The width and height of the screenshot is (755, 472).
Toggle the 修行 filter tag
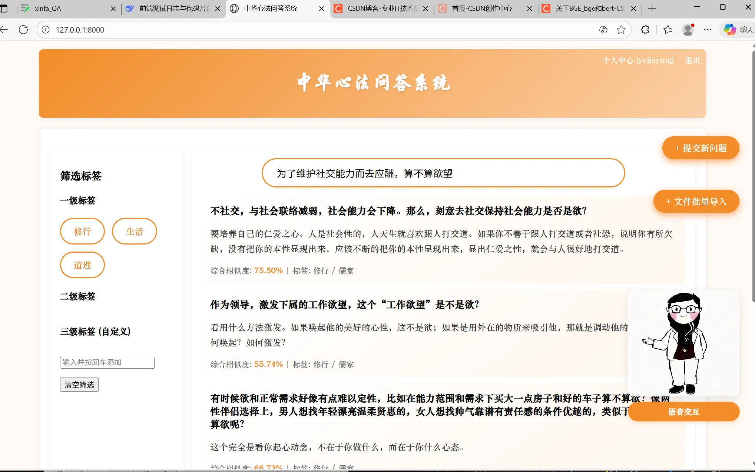pyautogui.click(x=82, y=232)
